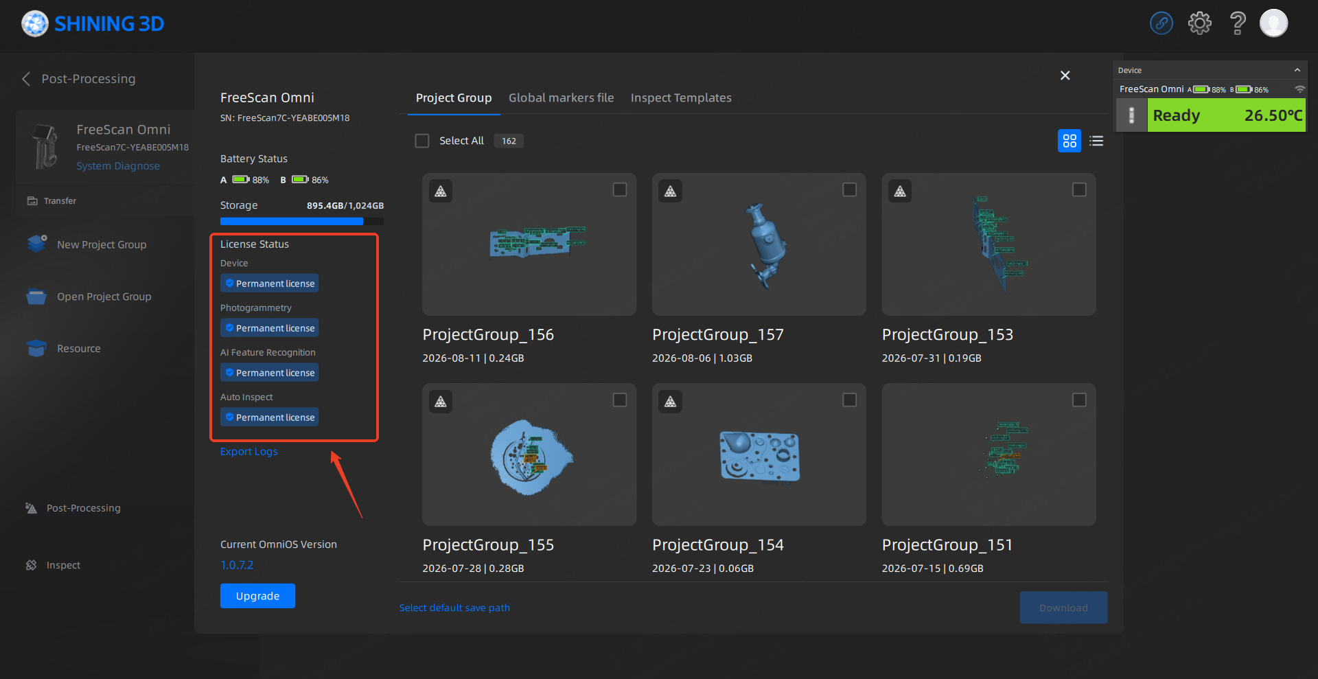
Task: Select the ProjectGroup_153 checkbox
Action: click(x=1079, y=189)
